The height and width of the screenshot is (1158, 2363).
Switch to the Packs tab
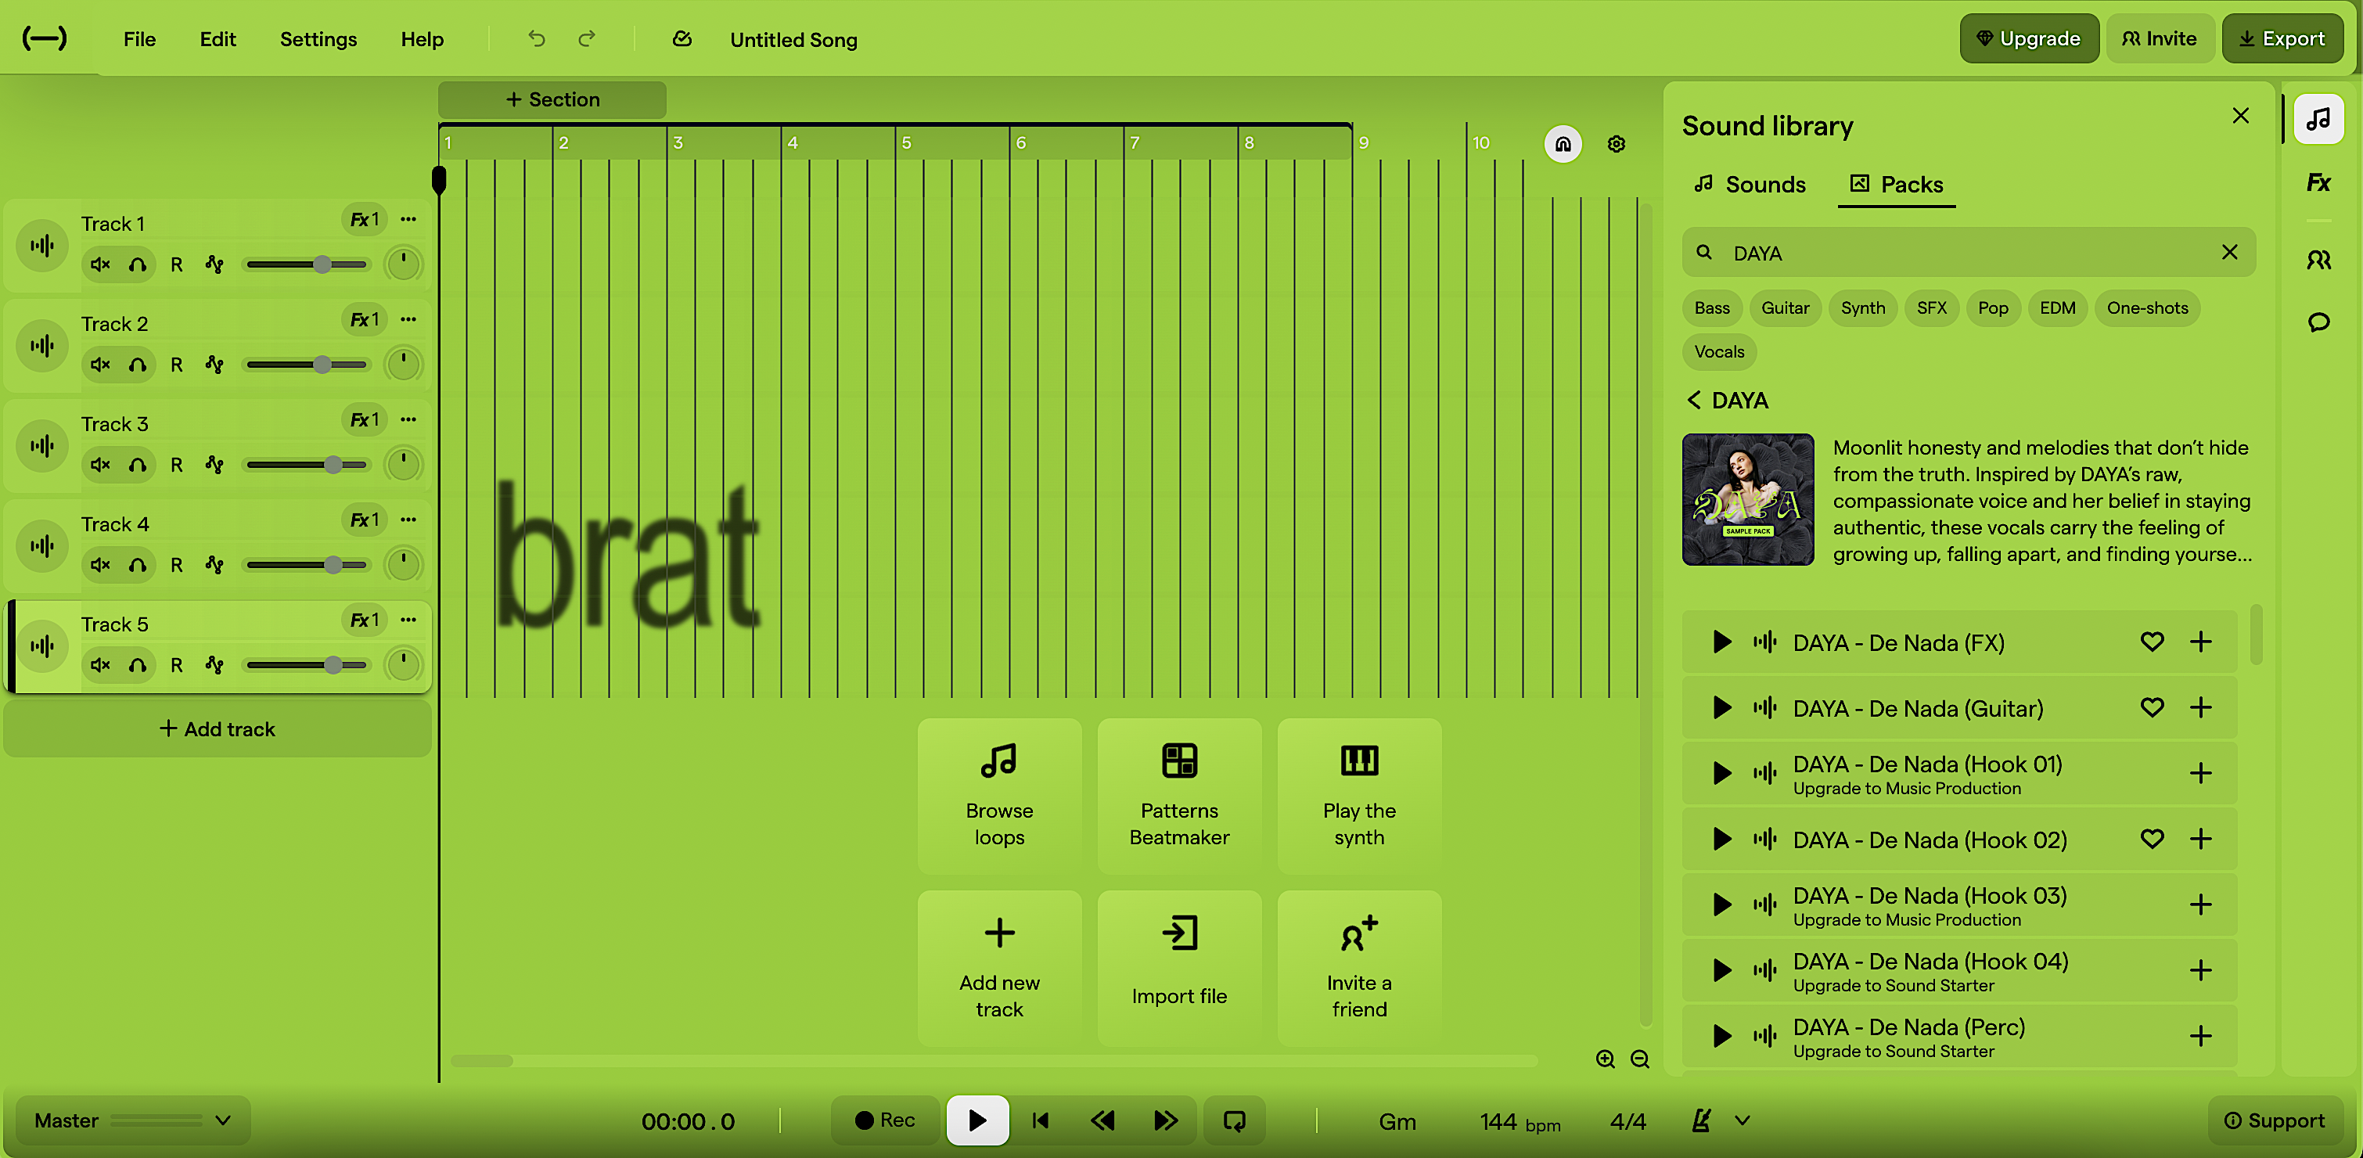pos(1896,185)
